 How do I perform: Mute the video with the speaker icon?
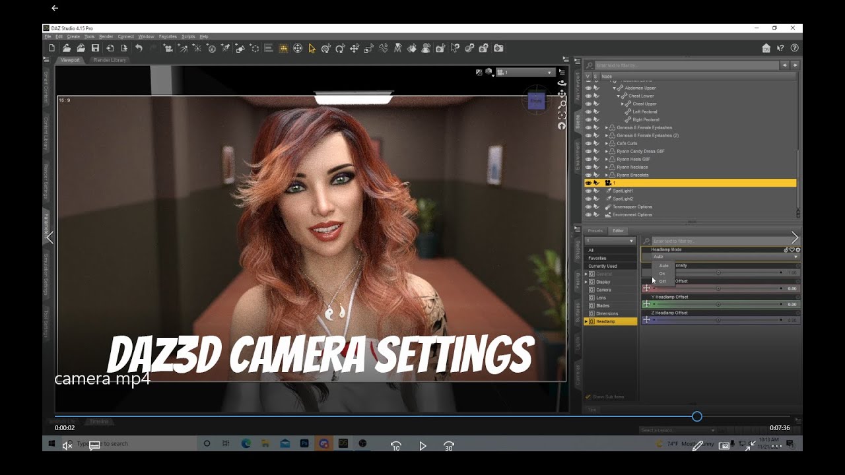pos(67,446)
